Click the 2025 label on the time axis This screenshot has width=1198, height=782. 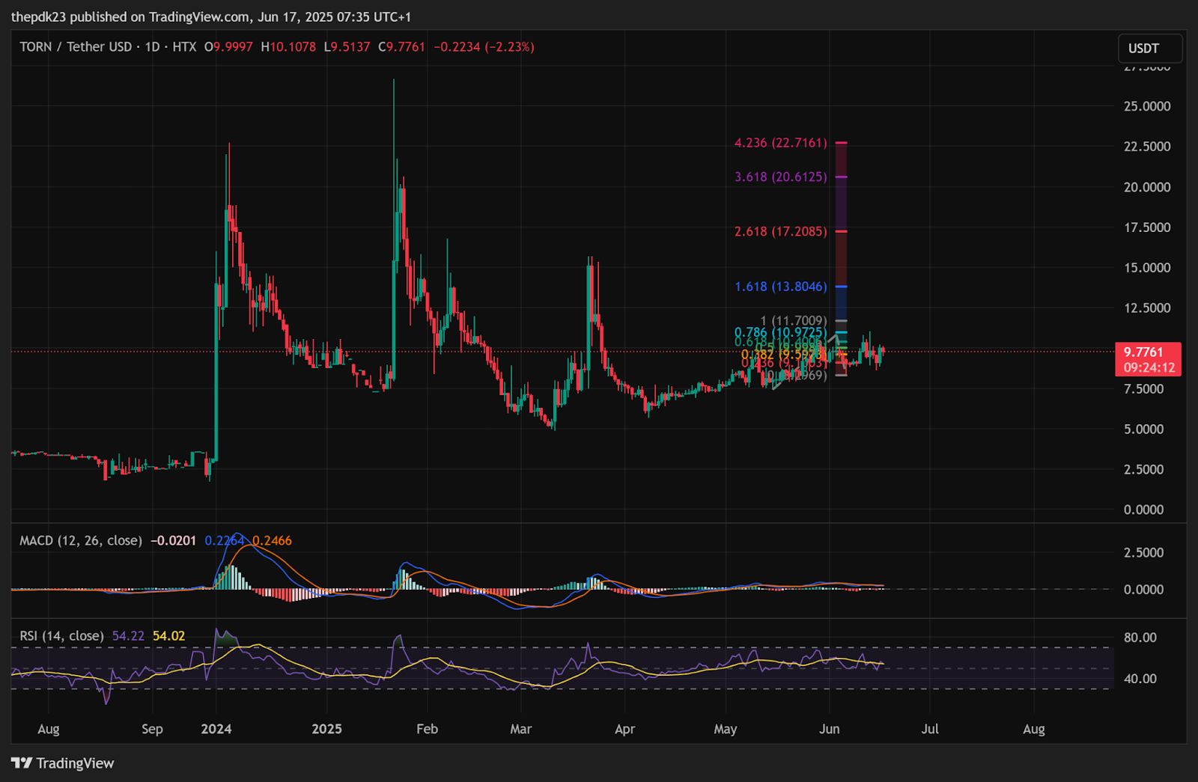click(x=329, y=728)
